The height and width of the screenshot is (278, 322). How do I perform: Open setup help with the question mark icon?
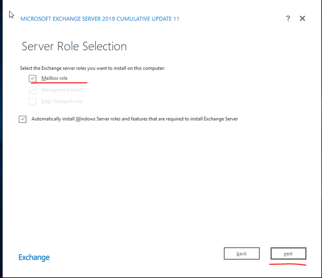coord(288,18)
